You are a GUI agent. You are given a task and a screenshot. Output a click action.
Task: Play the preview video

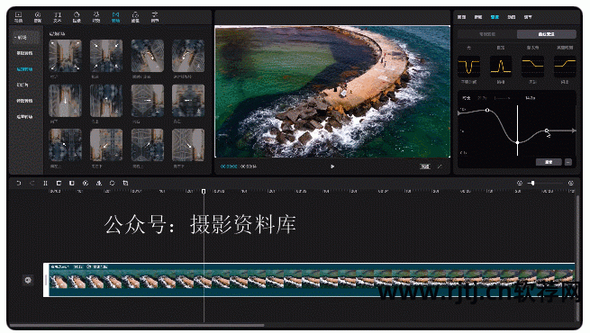(x=332, y=166)
